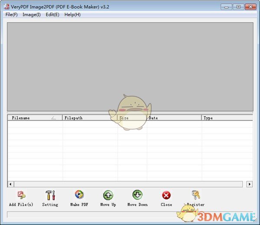Viewport: 260px width, 225px height.
Task: Click the VeryPDF app icon in title bar
Action: point(6,6)
